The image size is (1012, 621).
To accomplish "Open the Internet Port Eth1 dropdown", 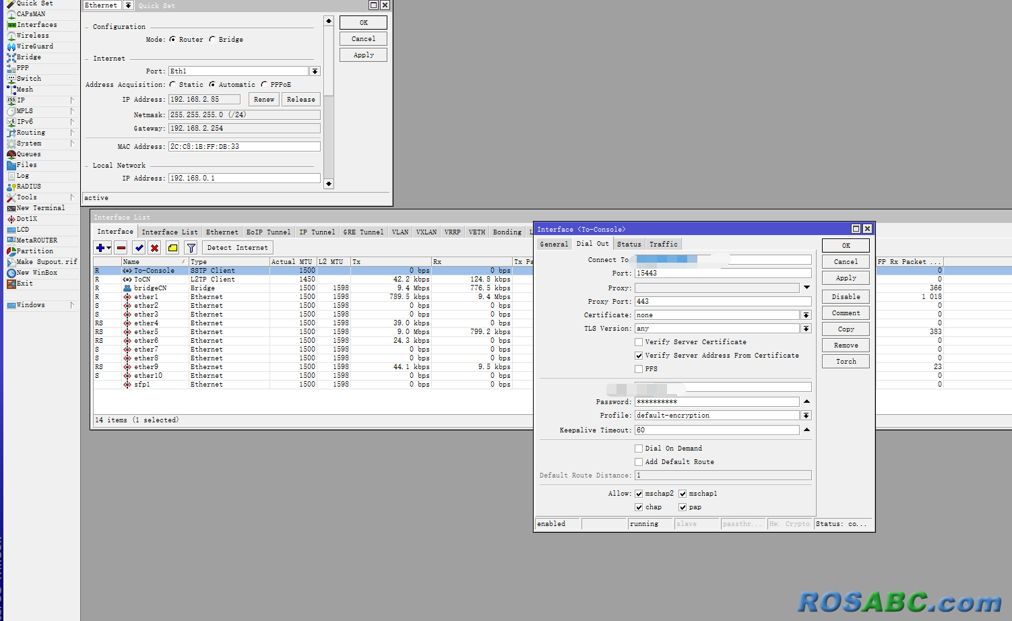I will coord(315,71).
